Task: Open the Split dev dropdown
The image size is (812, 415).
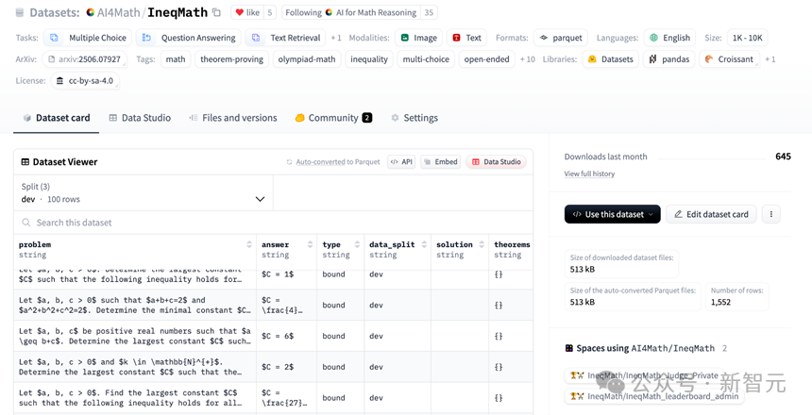Action: point(144,193)
